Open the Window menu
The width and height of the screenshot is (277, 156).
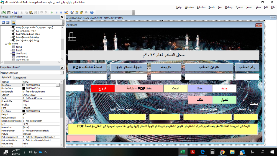[189, 7]
